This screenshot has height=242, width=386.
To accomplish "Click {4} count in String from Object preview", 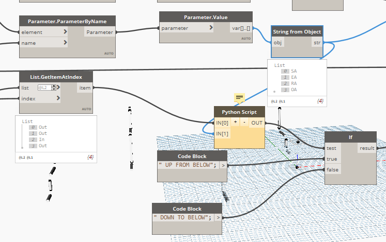I will click(320, 101).
